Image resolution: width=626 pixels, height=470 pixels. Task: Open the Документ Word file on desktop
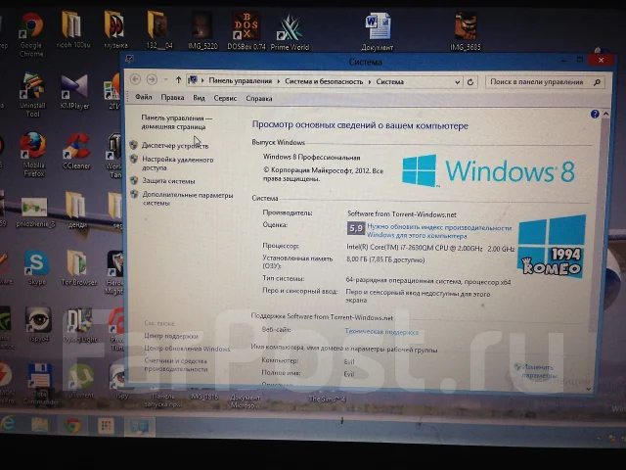coord(378,32)
